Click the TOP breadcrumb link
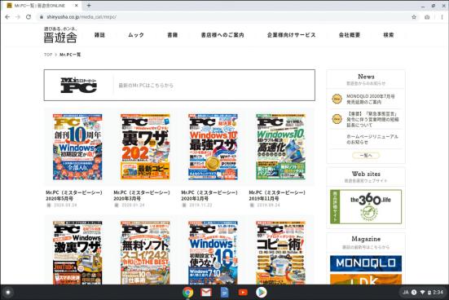The image size is (449, 300). click(x=48, y=55)
